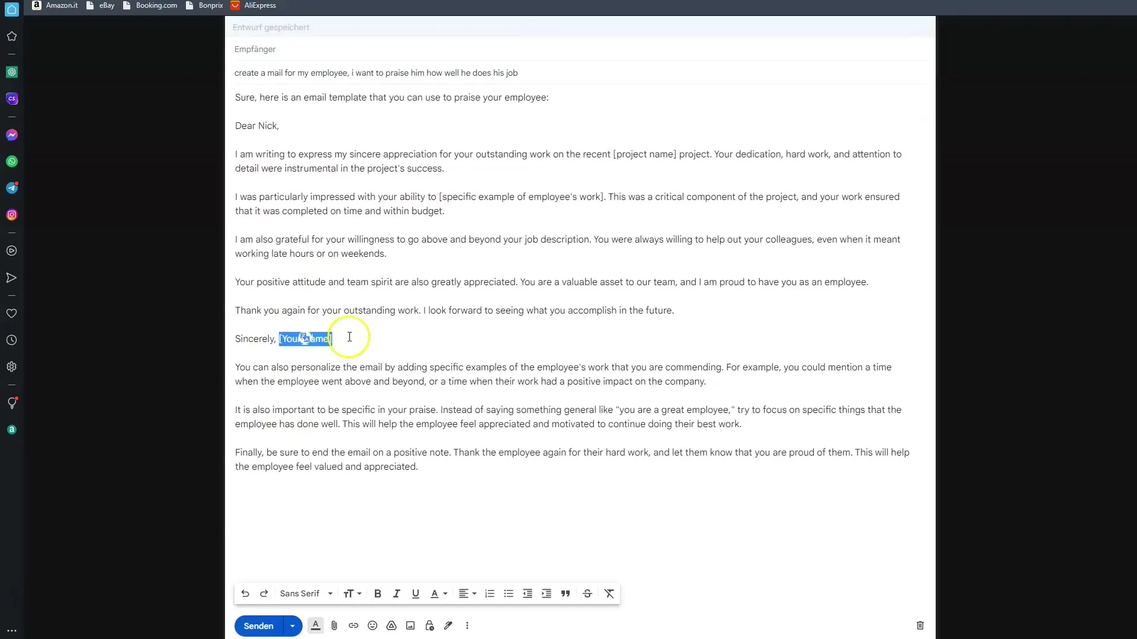Click the undo icon in toolbar
This screenshot has width=1137, height=639.
[x=246, y=594]
